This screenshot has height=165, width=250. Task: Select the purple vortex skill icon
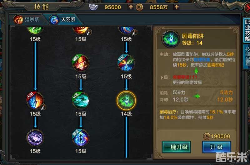point(35,138)
